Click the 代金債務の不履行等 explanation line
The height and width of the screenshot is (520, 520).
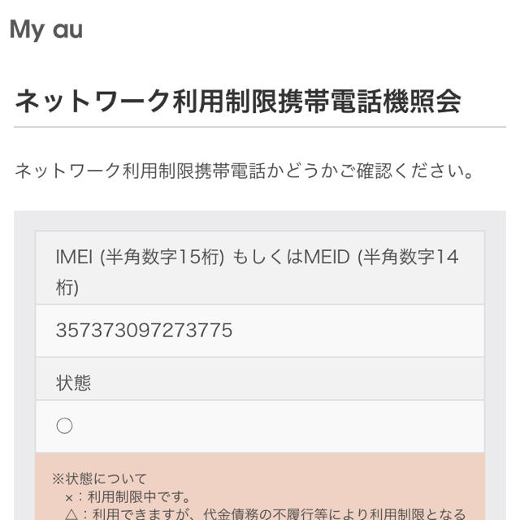[x=266, y=514]
